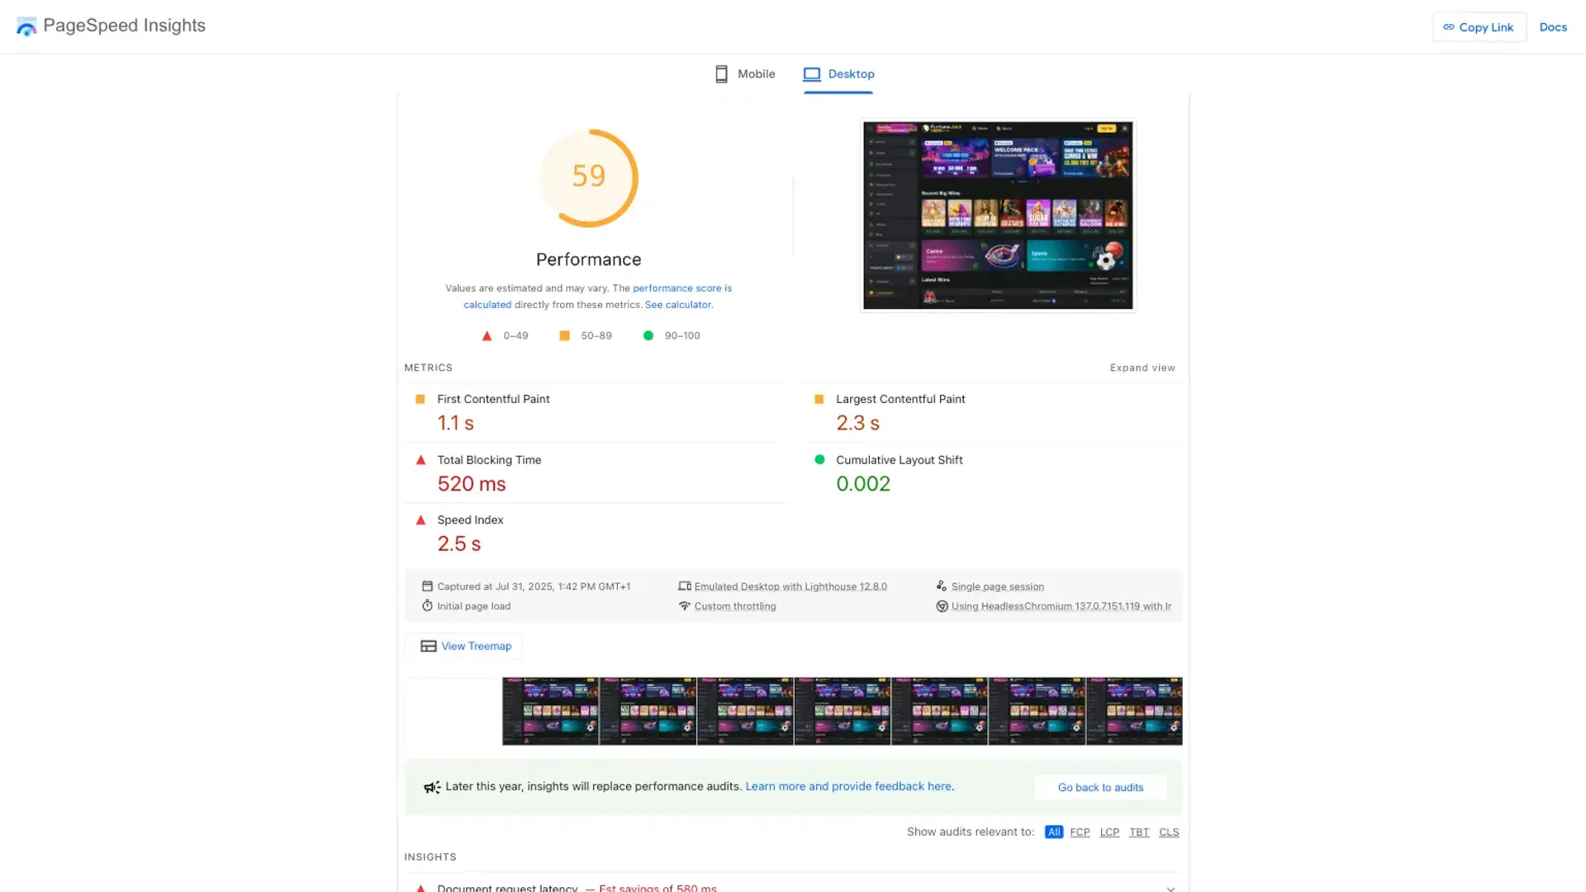1586x892 pixels.
Task: Click Captured at Jul 31, 2025 text
Action: coord(534,586)
